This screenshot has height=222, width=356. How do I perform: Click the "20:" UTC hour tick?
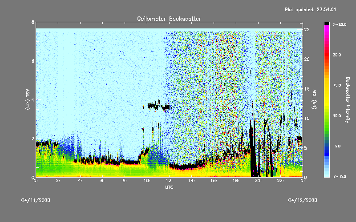(x=258, y=181)
